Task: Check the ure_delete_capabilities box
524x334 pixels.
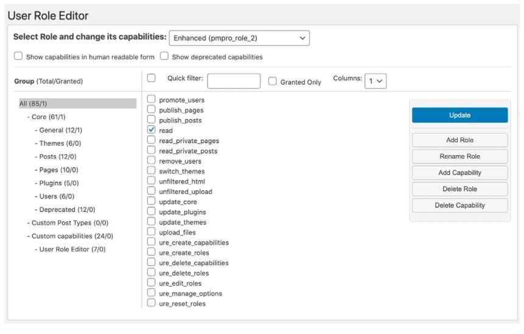Action: tap(152, 262)
